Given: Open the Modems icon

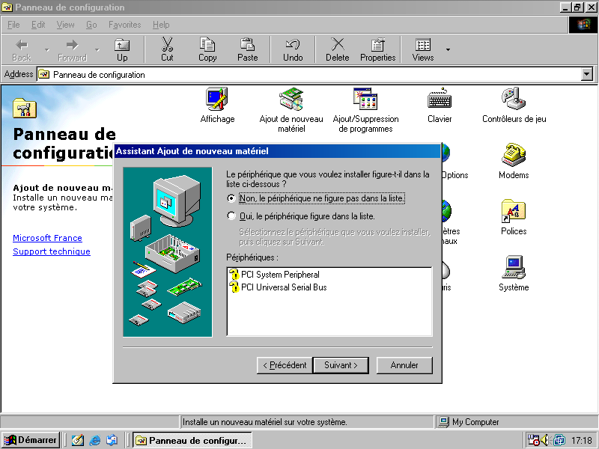Looking at the screenshot, I should click(x=514, y=161).
